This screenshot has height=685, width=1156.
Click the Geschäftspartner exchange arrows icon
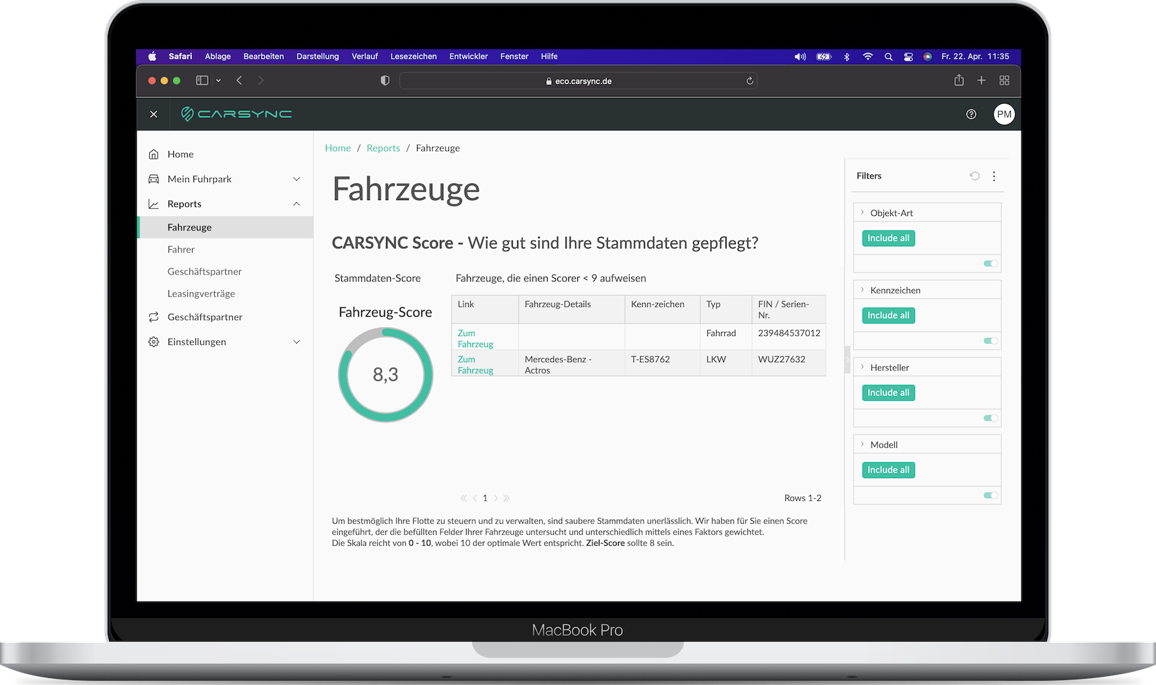(154, 317)
